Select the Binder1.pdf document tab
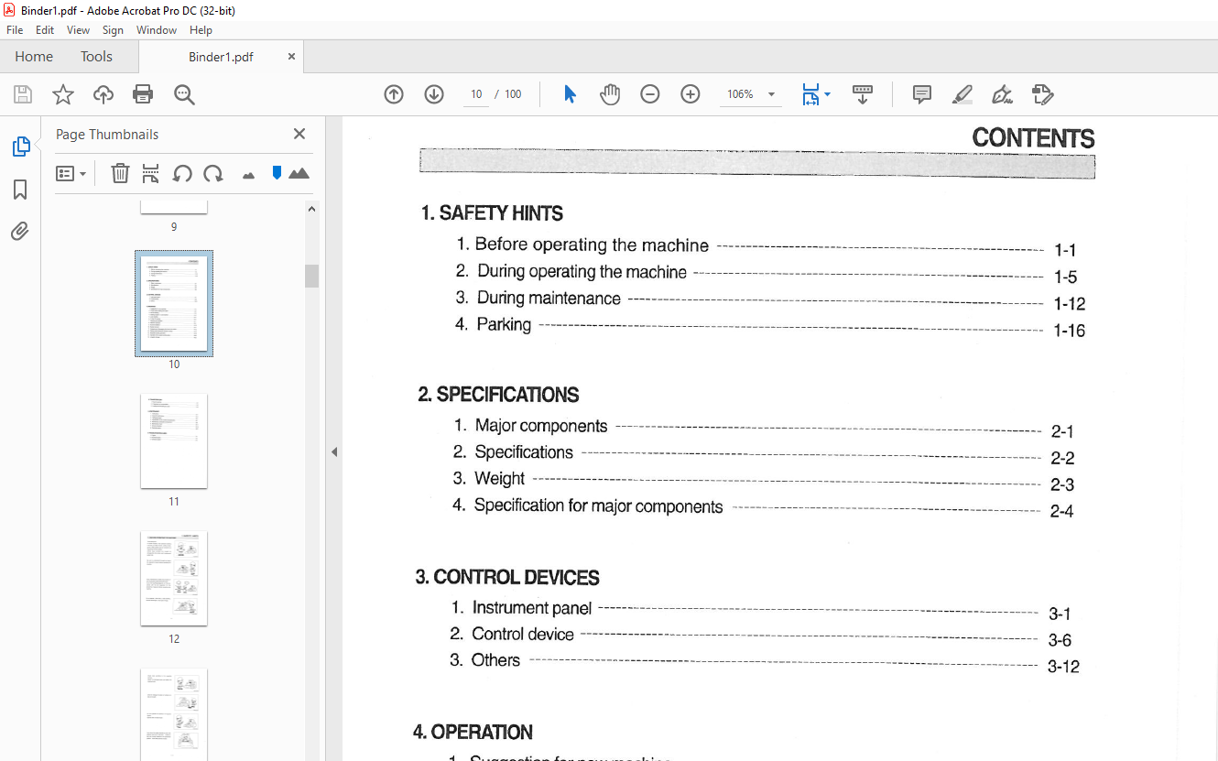1218x761 pixels. pos(221,57)
